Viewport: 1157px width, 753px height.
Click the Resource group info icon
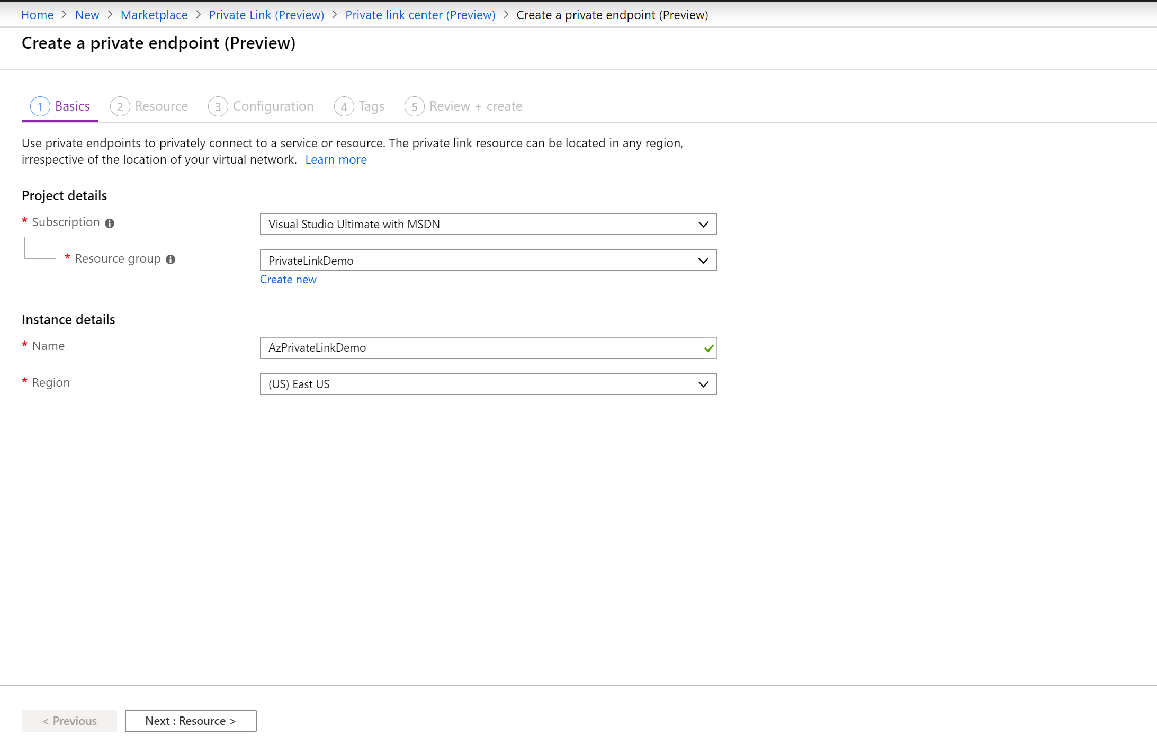click(171, 259)
